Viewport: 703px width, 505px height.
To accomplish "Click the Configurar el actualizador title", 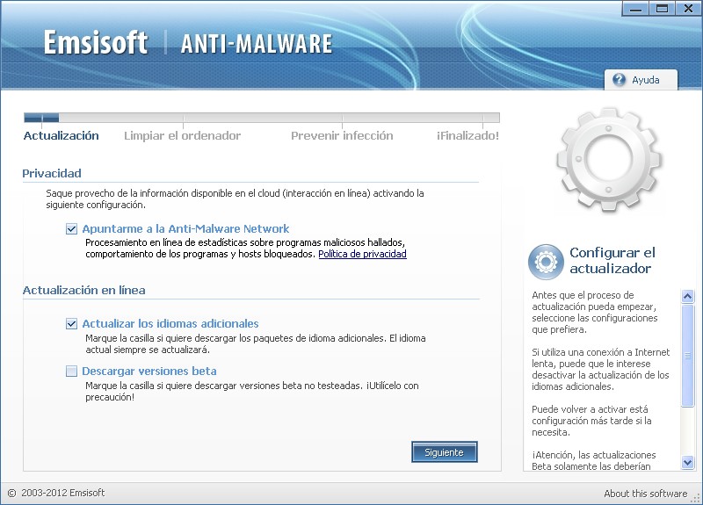I will [612, 260].
